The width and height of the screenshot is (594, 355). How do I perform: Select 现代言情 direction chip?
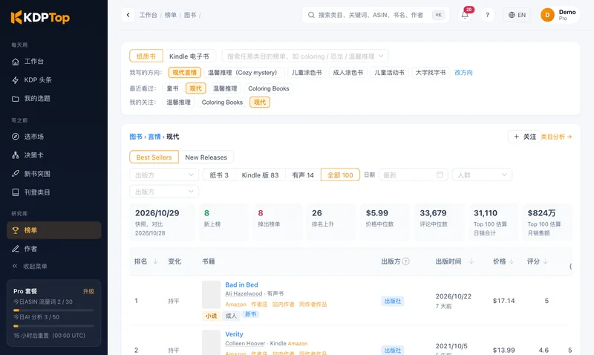click(184, 72)
